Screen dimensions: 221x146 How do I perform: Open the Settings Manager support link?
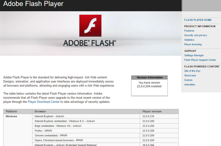pyautogui.click(x=194, y=55)
